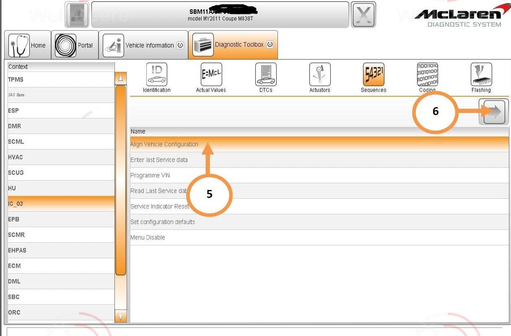
Task: Click context list down arrow
Action: pos(120,317)
